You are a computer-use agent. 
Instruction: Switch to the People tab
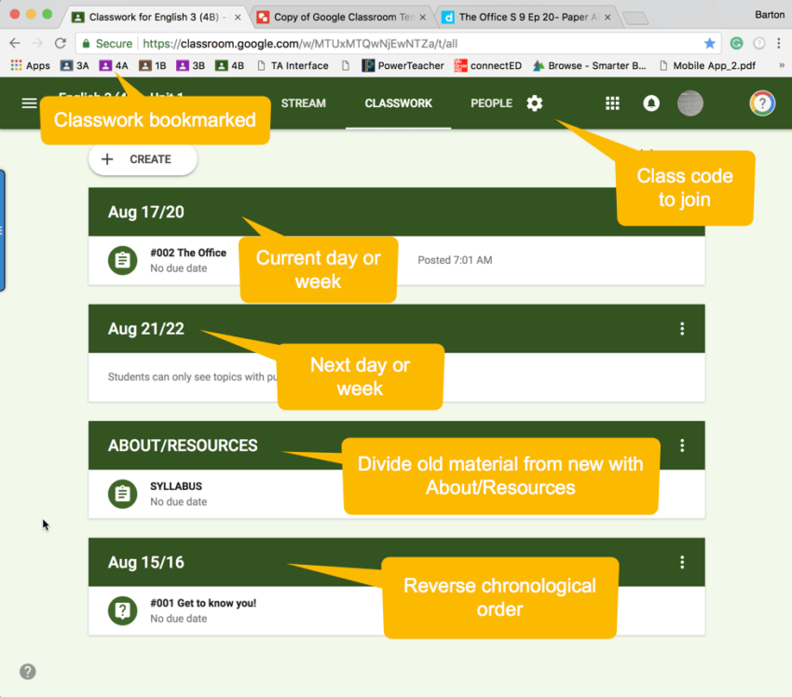(x=491, y=103)
